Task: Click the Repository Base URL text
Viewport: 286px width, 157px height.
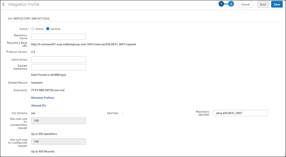Action: 83,44
